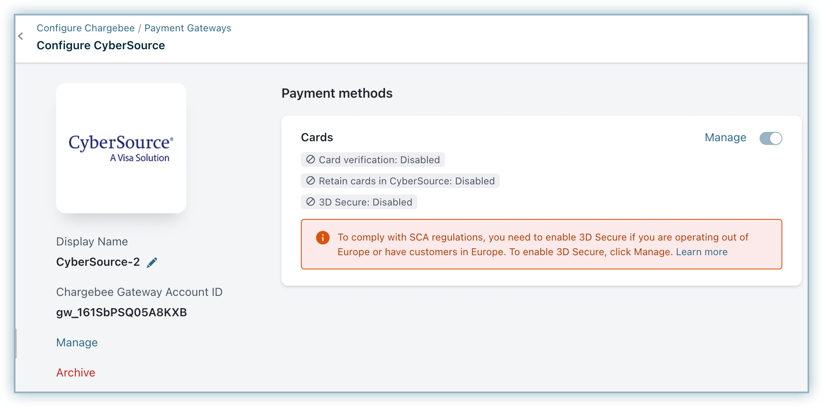Click the CyberSource logo card
The height and width of the screenshot is (407, 823).
tap(121, 148)
